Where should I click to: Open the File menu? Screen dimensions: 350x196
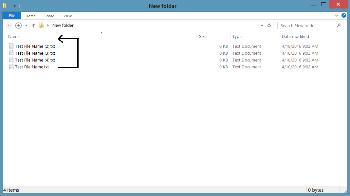coord(11,15)
